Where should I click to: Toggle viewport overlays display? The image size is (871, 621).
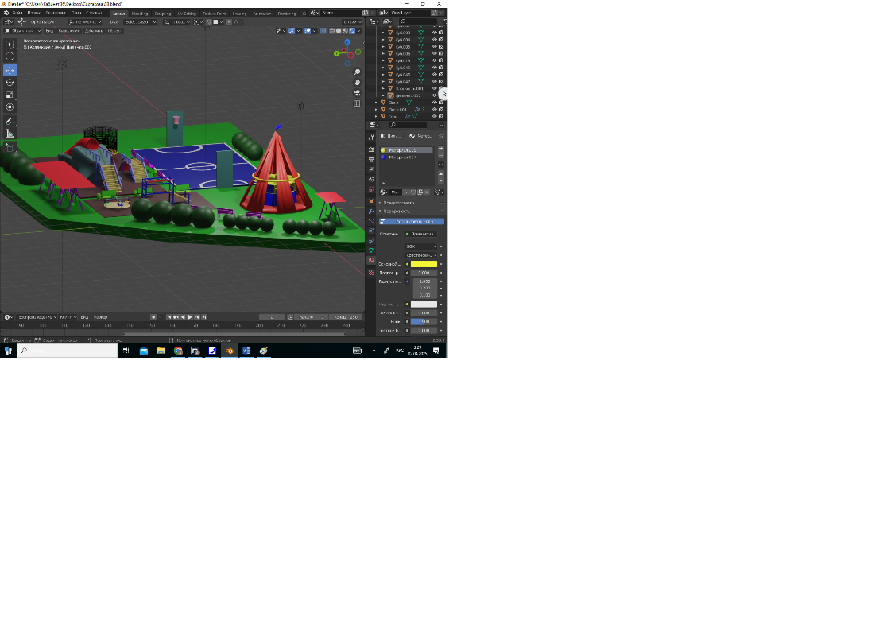coord(308,31)
